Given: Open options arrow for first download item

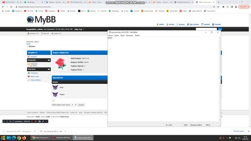Looking at the screenshot, I should 35,132.
